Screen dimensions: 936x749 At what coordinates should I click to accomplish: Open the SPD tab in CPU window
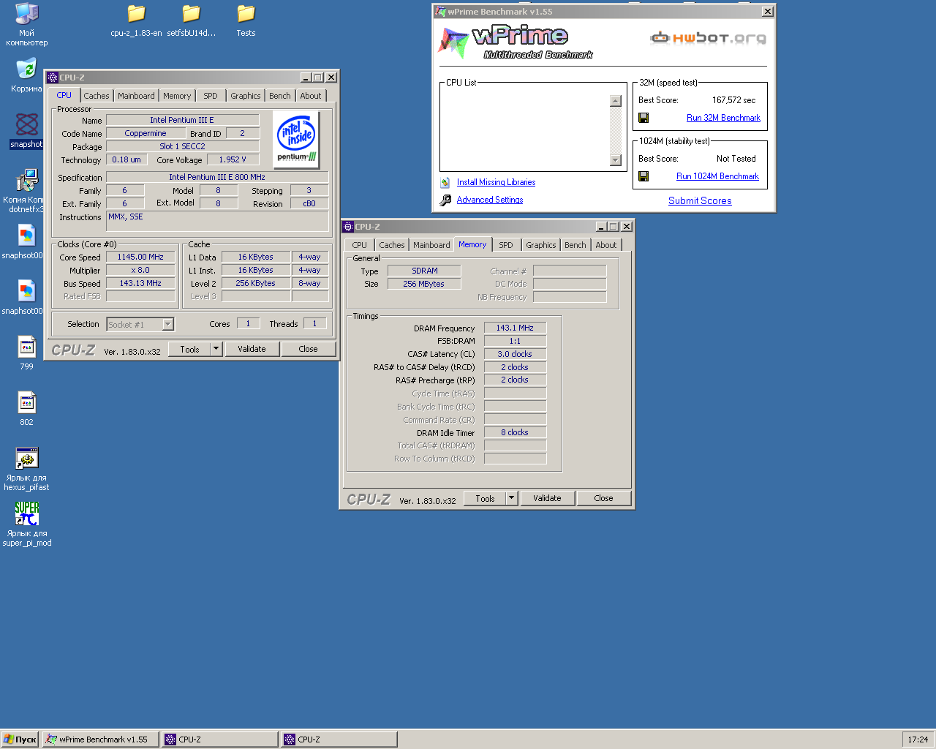click(x=211, y=96)
